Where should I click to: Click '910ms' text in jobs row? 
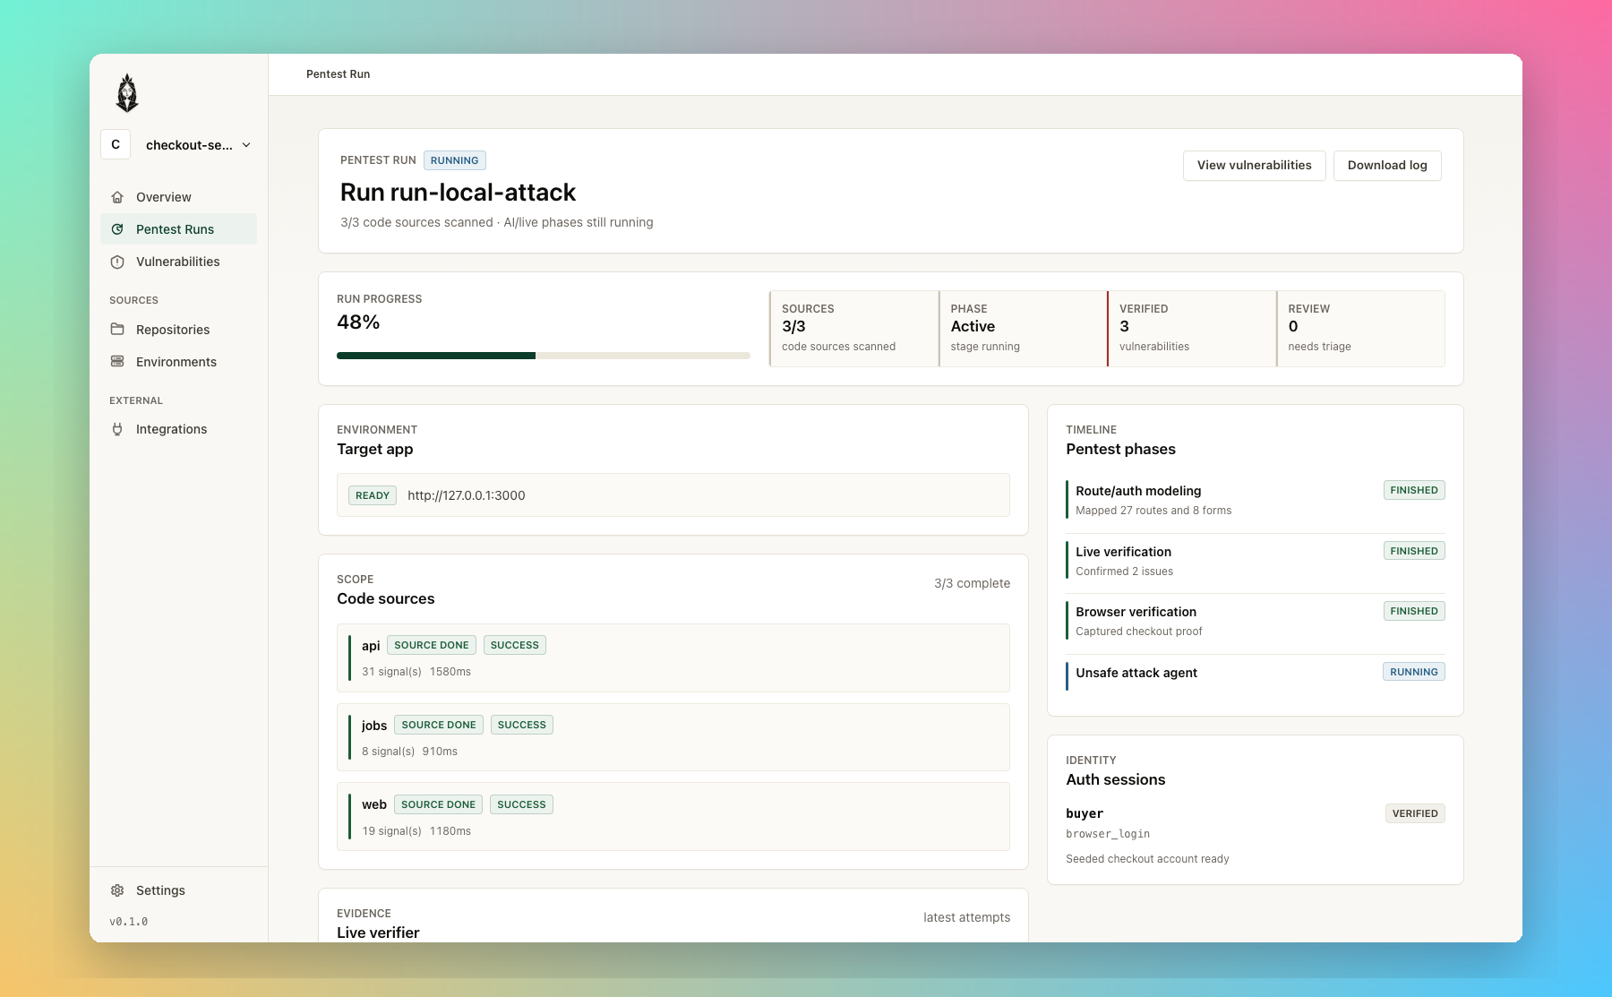[440, 752]
